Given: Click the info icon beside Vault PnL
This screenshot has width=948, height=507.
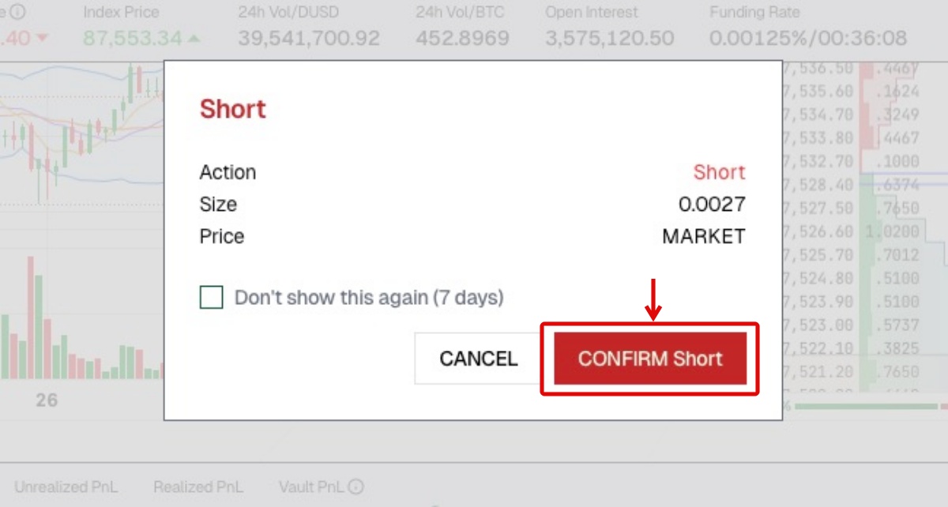Looking at the screenshot, I should click(356, 487).
